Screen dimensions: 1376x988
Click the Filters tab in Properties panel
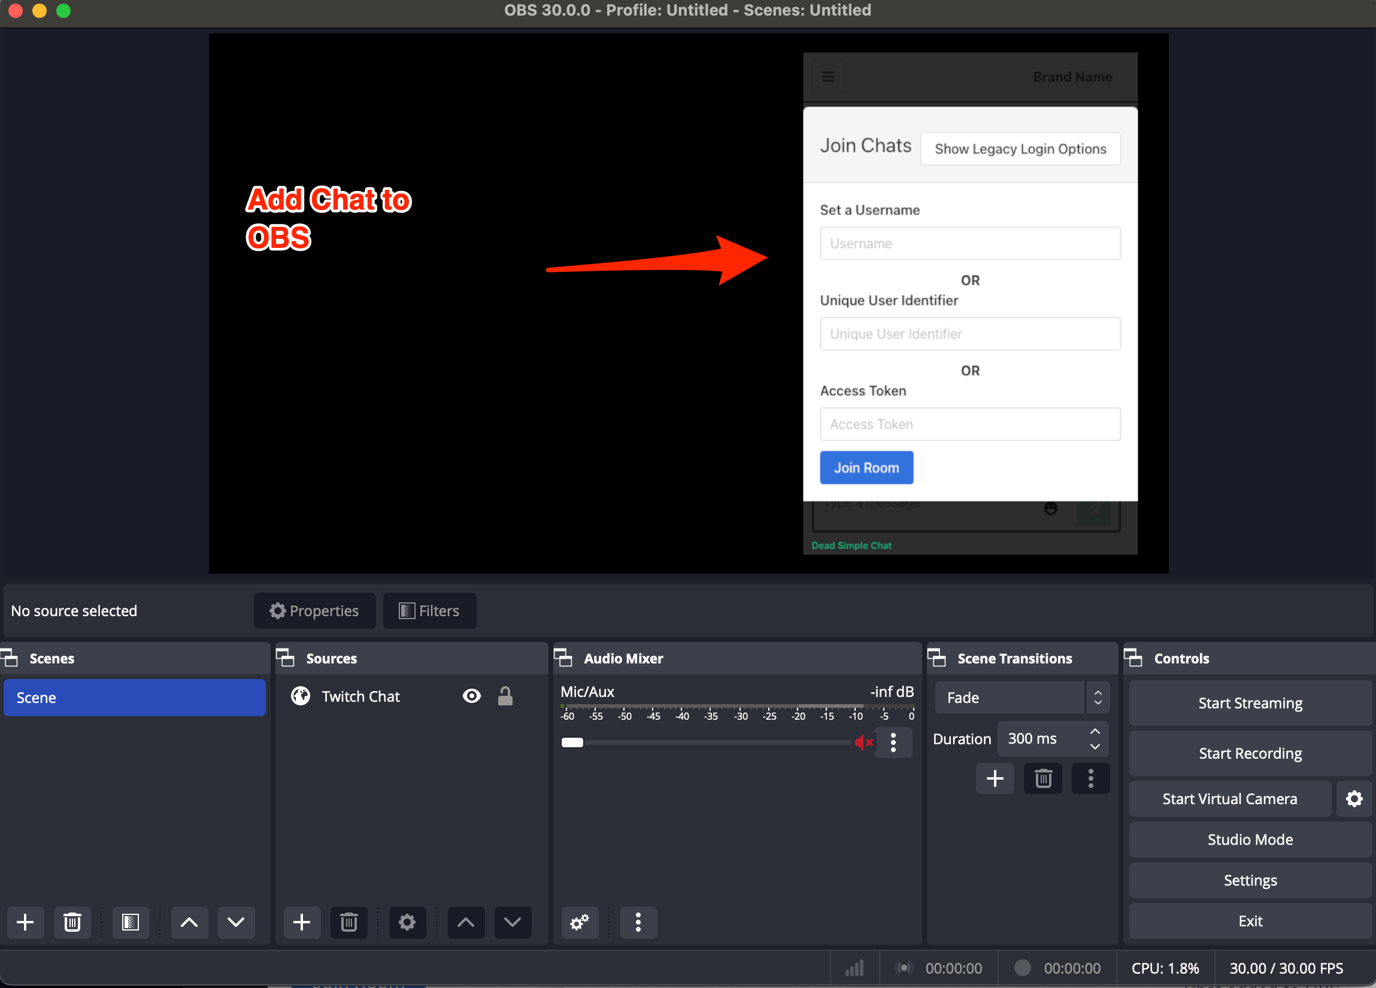428,610
